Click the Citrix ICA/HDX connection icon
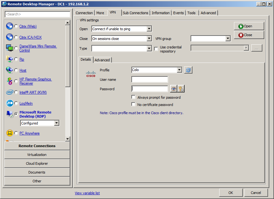The image size is (274, 199). click(x=9, y=37)
